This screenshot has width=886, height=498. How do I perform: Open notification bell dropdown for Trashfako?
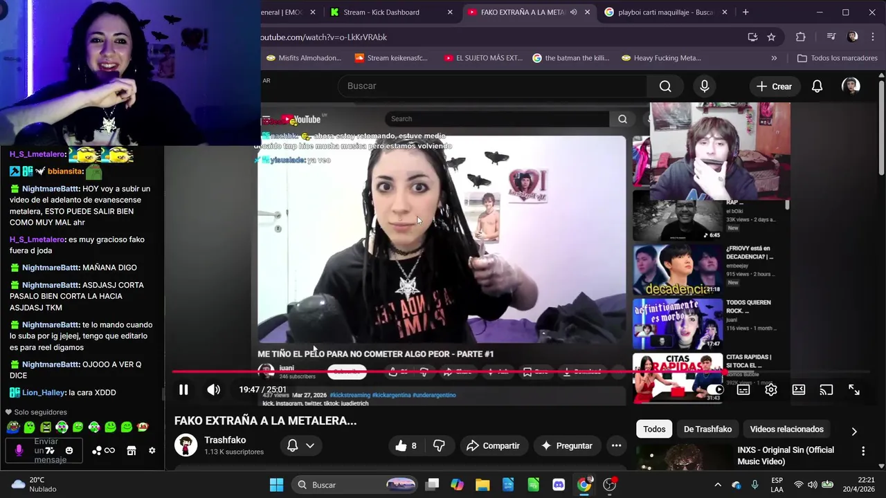(x=301, y=446)
